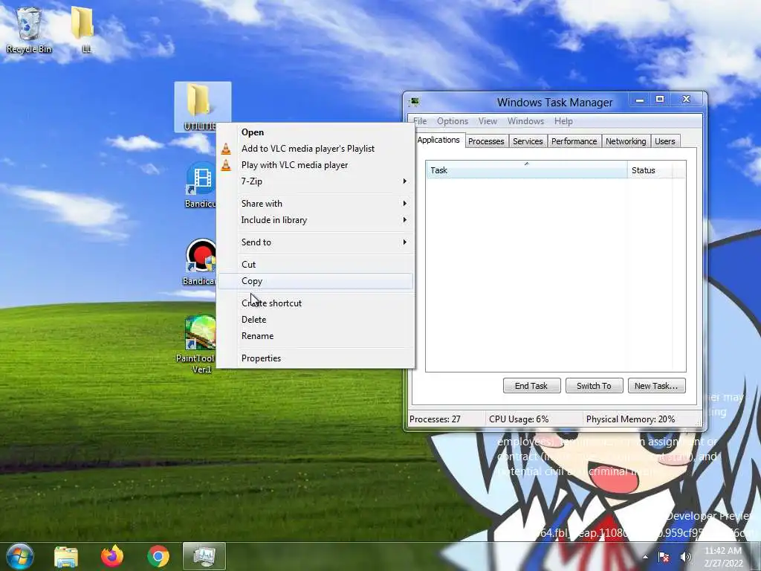Open Task Manager View menu
The width and height of the screenshot is (761, 571).
[x=488, y=121]
